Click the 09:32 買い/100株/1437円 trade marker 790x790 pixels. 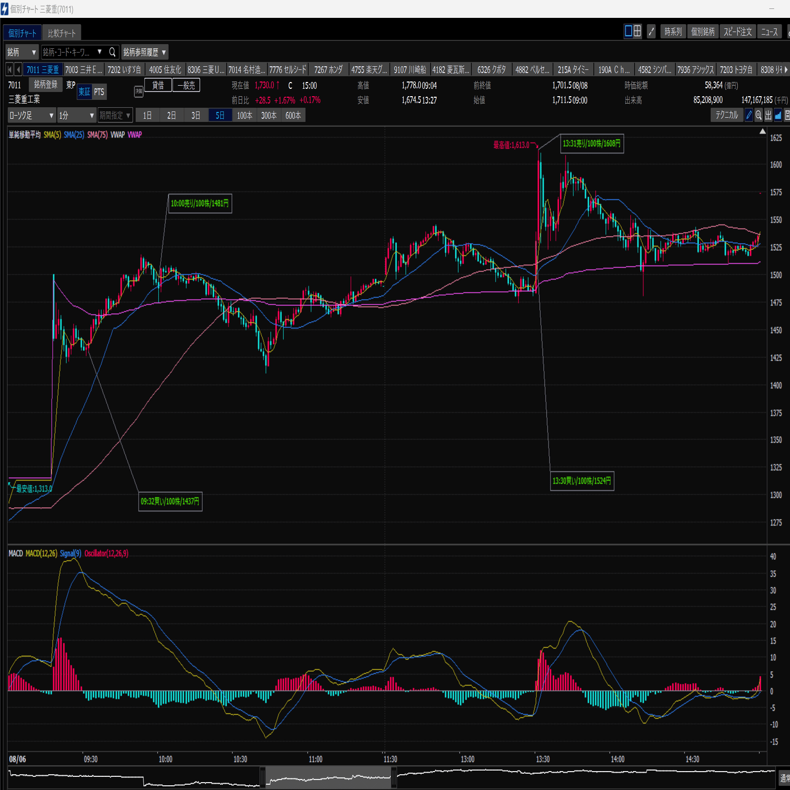coord(170,501)
